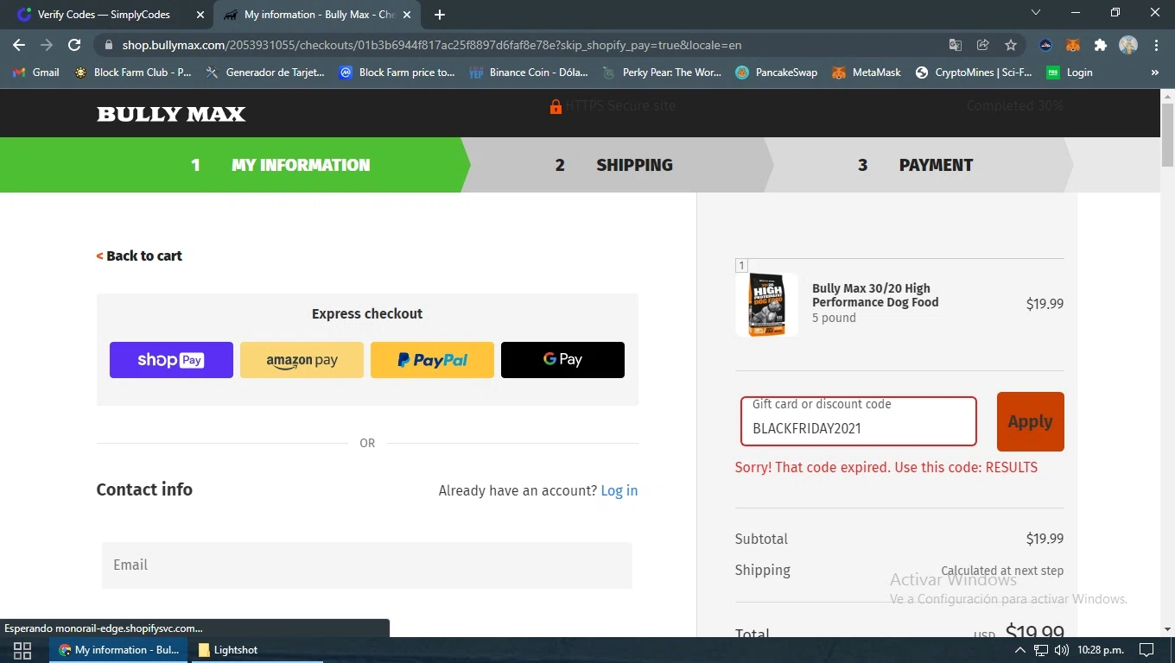Open Gmail bookmark
The image size is (1175, 663).
pyautogui.click(x=36, y=73)
